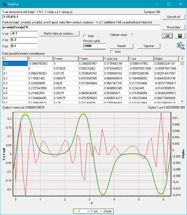Viewport: 187px width, 215px height.
Task: Click the Provést cyklů field with 1000
Action: coord(95,46)
